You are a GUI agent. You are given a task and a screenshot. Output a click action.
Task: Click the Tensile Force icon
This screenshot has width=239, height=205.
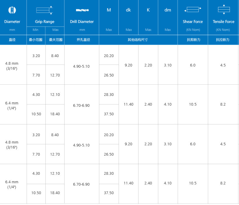point(223,10)
